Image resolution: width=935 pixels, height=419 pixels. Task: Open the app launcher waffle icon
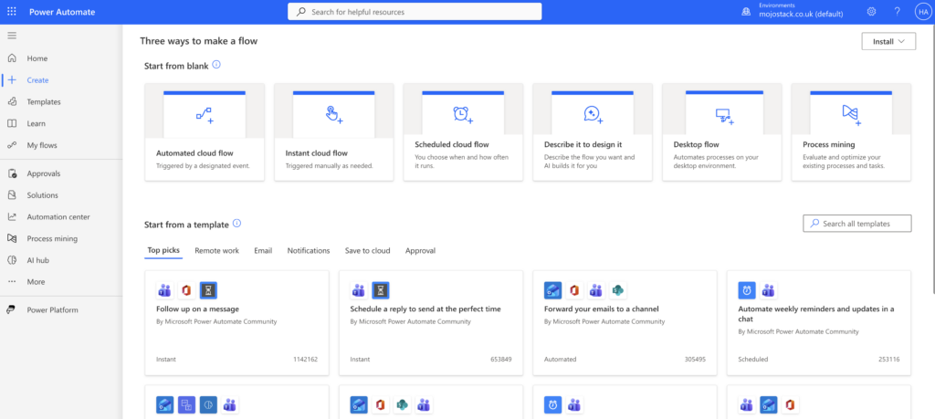pos(12,12)
